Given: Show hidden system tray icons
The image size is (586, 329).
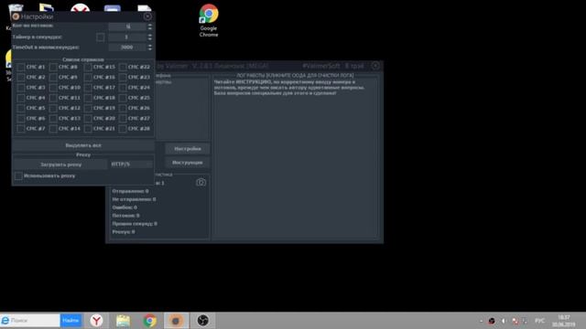Looking at the screenshot, I should [481, 321].
